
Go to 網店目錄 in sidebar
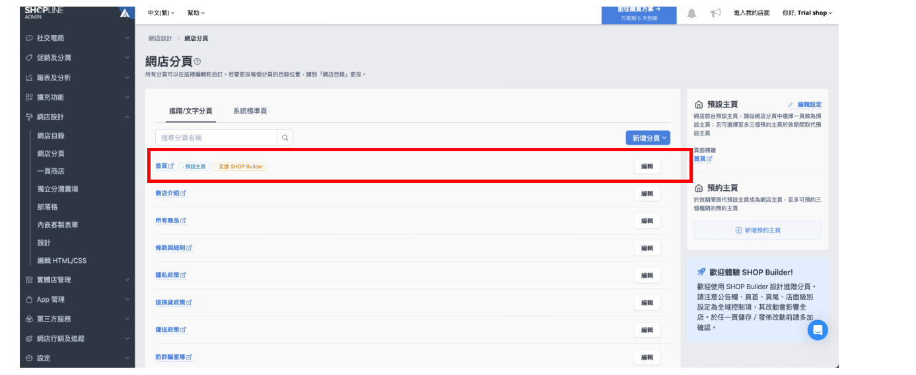pyautogui.click(x=51, y=135)
